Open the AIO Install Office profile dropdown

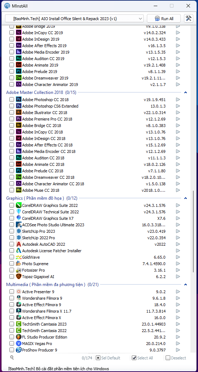74,18
